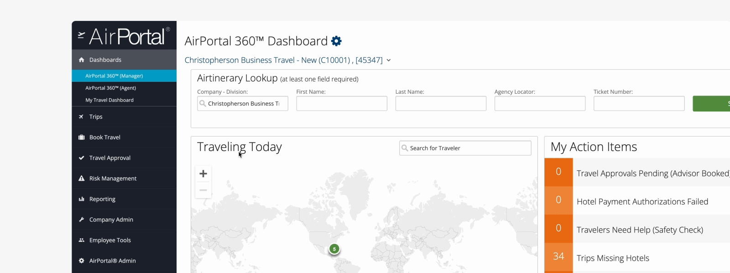Open the Company Admin menu
Viewport: 730px width, 273px height.
[x=124, y=219]
